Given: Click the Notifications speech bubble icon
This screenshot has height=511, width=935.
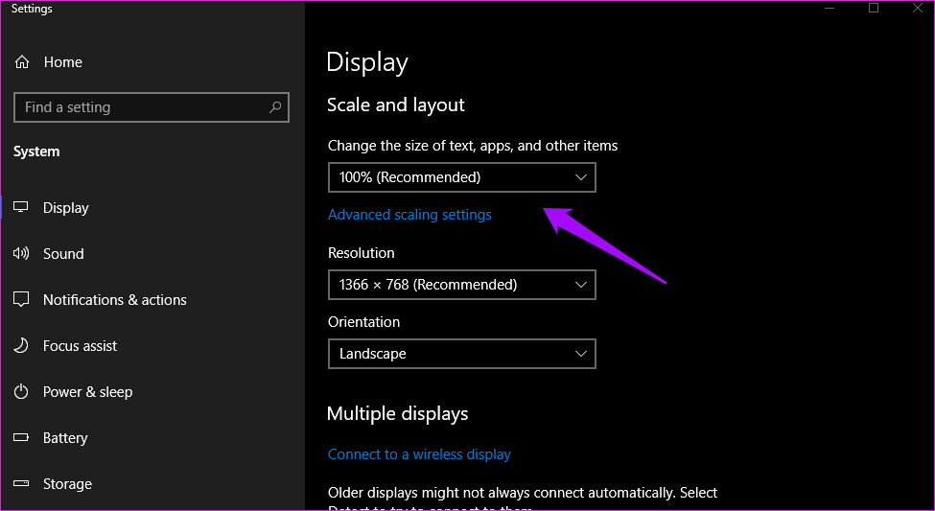Looking at the screenshot, I should click(x=21, y=299).
